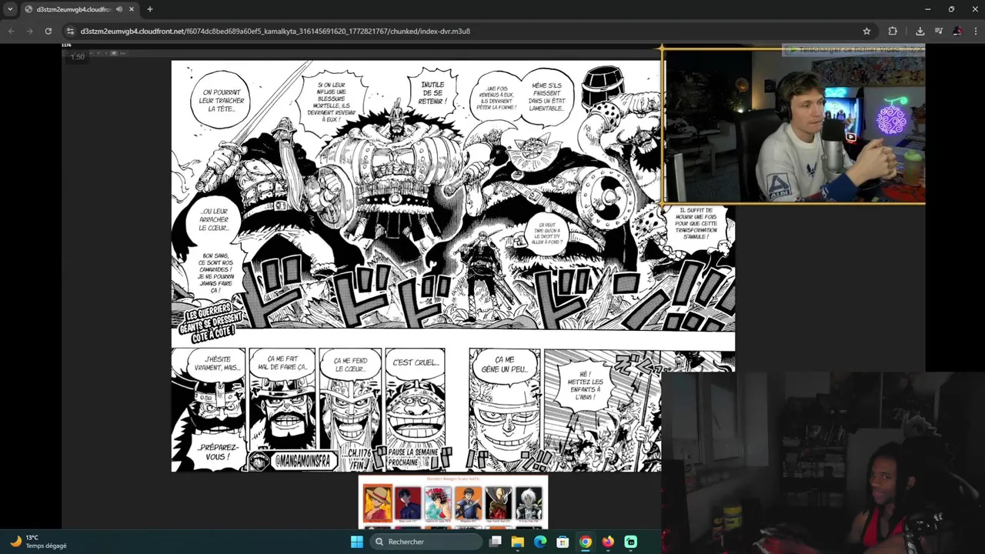Open the One Piece straw-hat manga thumbnail
The height and width of the screenshot is (554, 985).
[x=378, y=504]
